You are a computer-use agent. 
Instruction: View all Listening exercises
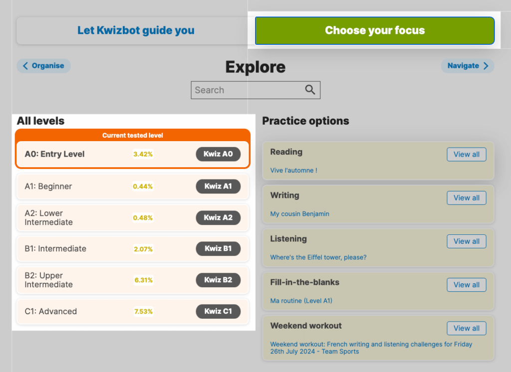(x=466, y=241)
